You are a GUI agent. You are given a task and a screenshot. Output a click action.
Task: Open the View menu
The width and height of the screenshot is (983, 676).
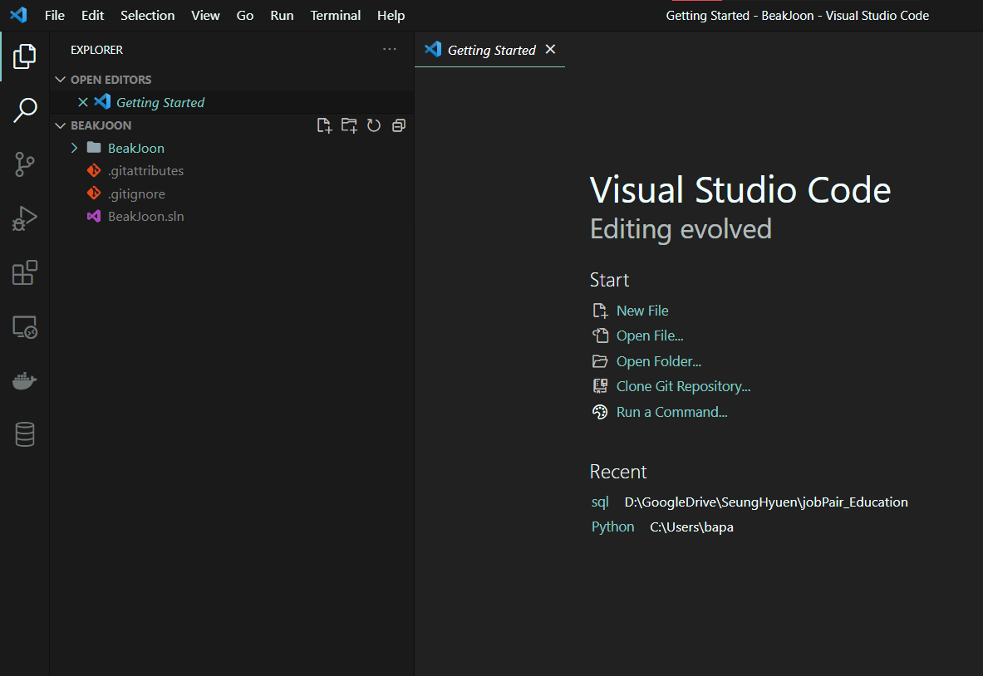205,16
